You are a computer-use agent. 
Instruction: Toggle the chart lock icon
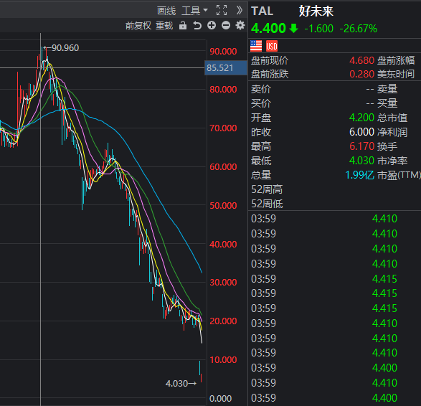[183, 26]
